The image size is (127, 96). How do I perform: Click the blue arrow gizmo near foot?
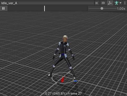(75, 81)
